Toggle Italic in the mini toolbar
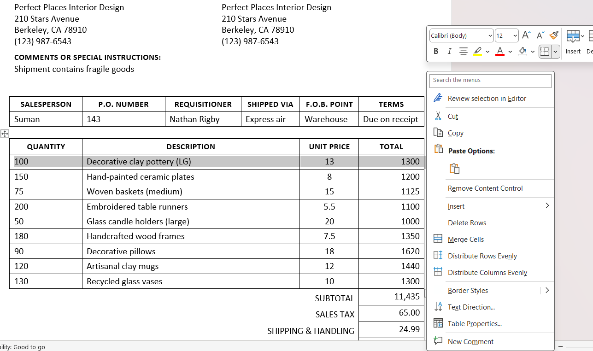This screenshot has width=593, height=351. tap(449, 51)
